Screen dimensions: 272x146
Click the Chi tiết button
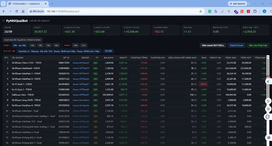(108, 51)
